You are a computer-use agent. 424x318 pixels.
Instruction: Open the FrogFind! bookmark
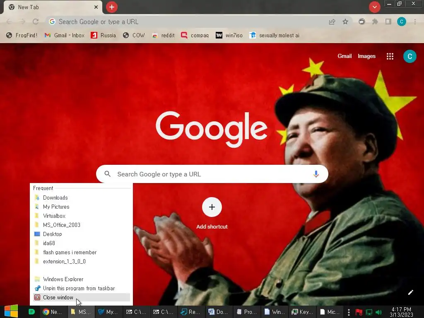(22, 36)
